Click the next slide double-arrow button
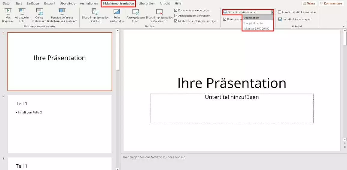The image size is (347, 170). tap(345, 147)
